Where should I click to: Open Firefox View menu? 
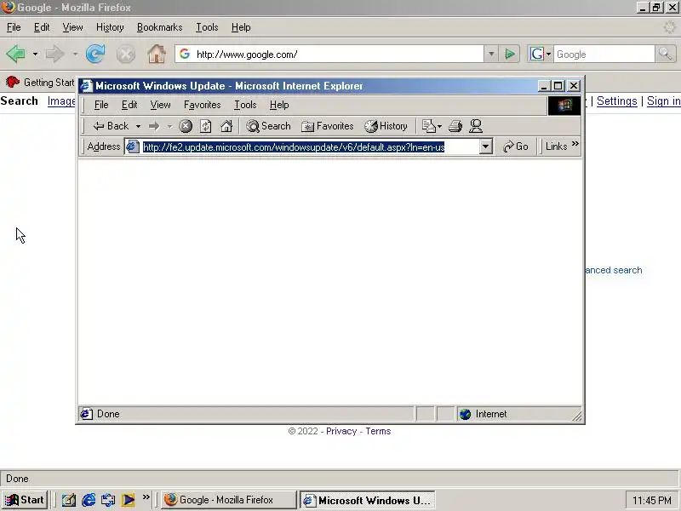click(x=72, y=27)
